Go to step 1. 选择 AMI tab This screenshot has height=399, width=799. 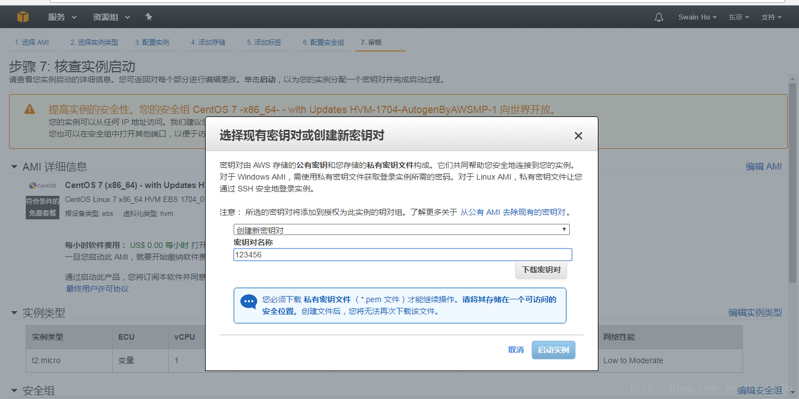click(32, 43)
